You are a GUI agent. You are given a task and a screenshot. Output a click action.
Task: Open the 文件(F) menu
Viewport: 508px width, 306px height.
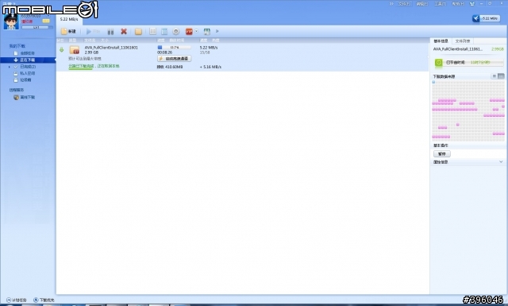[x=404, y=4]
